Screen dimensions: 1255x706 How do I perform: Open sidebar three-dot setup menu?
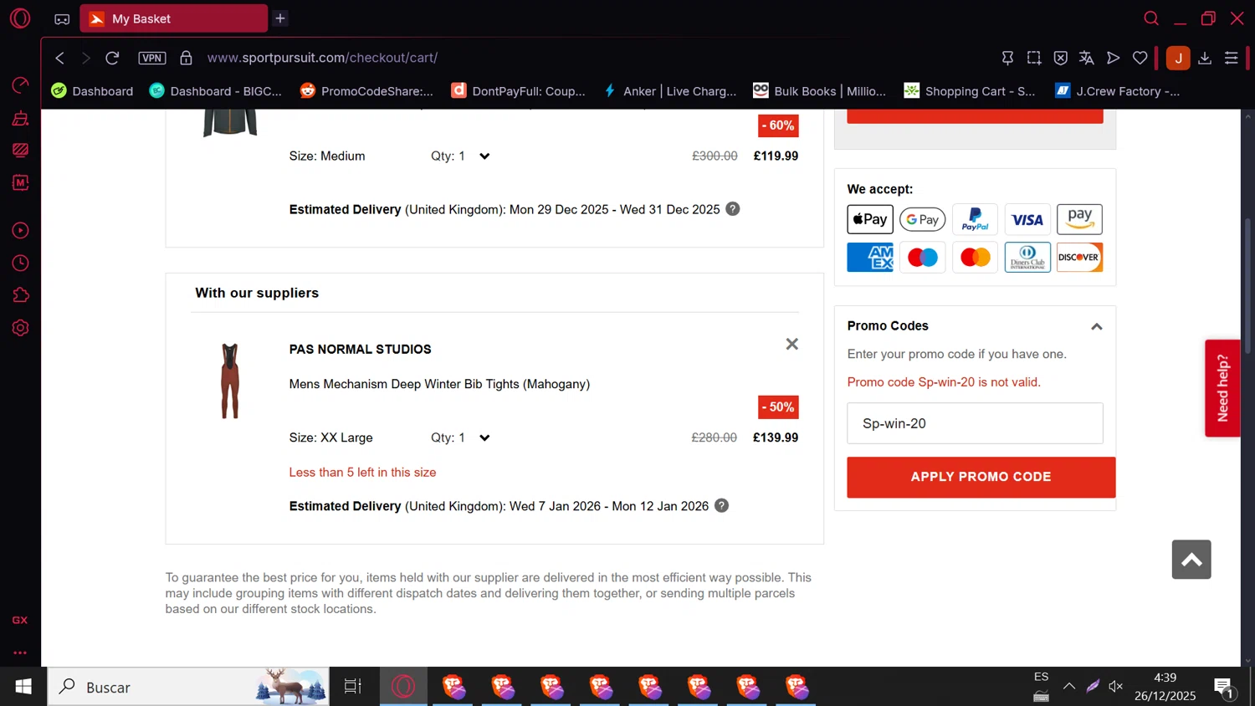coord(20,652)
